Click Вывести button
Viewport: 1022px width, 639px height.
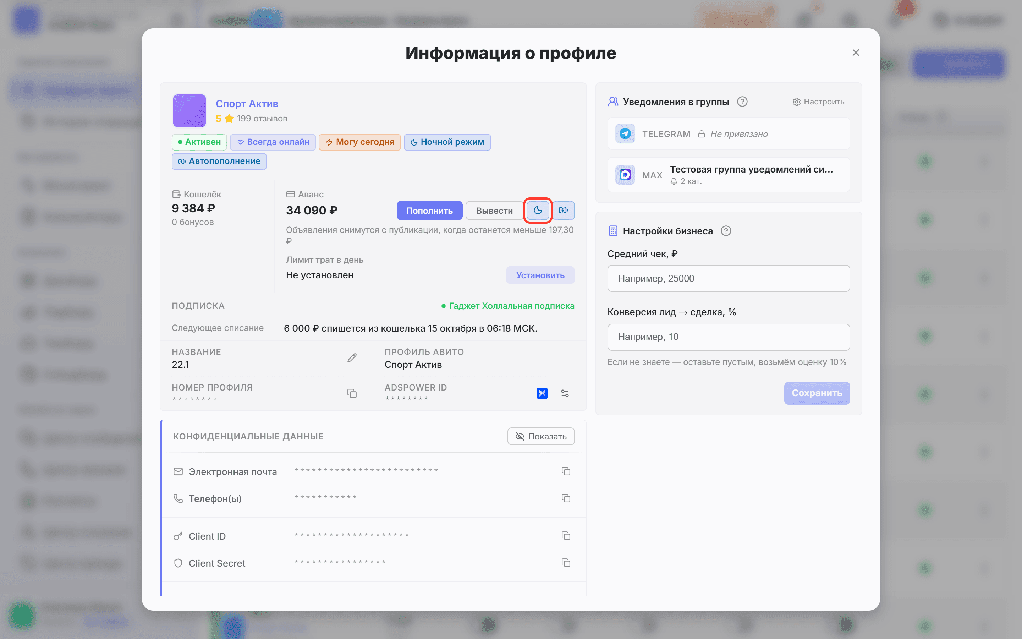494,210
